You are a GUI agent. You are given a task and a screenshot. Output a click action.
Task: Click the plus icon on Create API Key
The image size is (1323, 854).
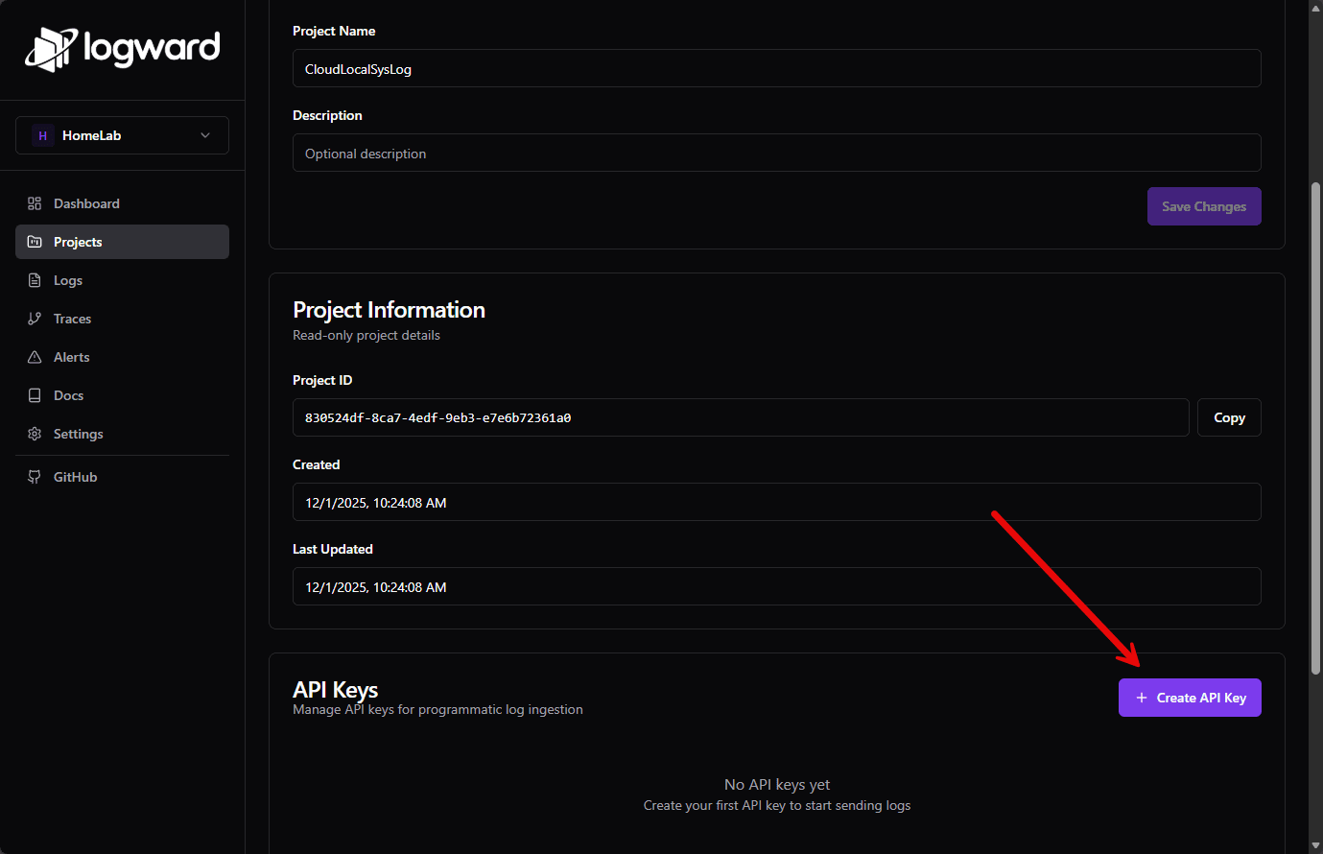pos(1140,698)
